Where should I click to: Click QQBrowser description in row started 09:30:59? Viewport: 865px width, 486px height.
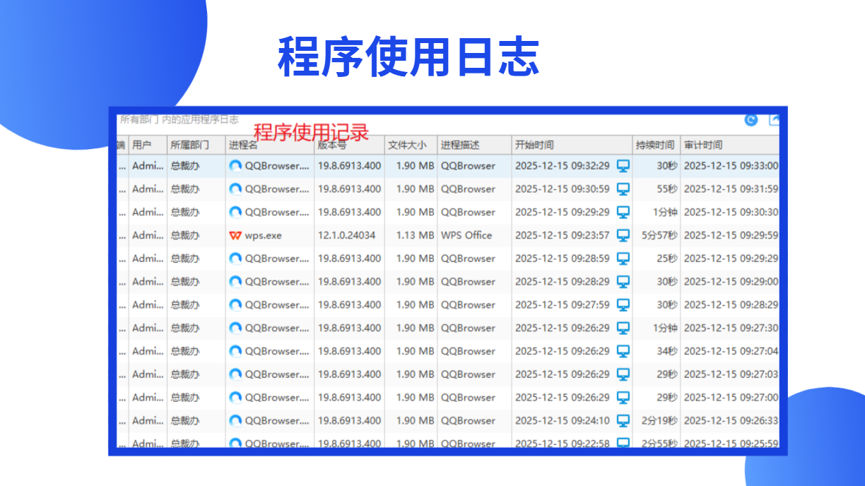click(469, 189)
